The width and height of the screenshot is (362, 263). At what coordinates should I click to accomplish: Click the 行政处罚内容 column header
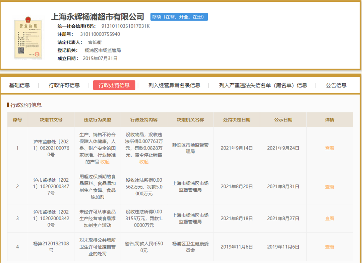point(144,120)
